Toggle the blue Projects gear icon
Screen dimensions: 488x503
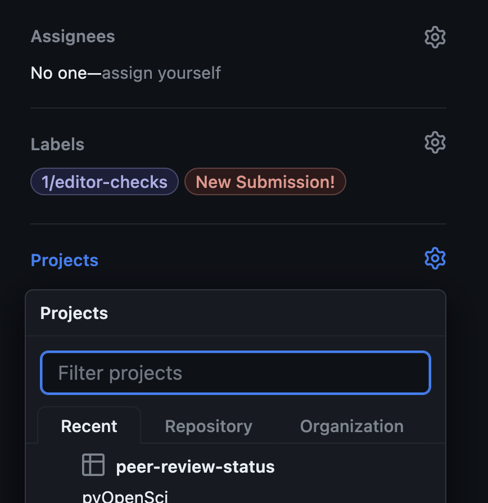[435, 259]
